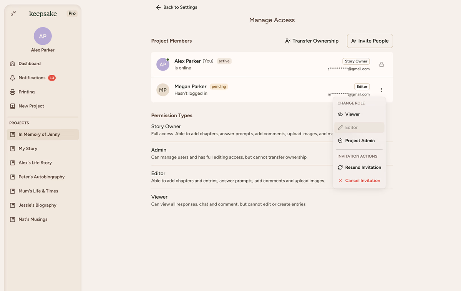Select Cancel Invitation option

click(x=362, y=181)
